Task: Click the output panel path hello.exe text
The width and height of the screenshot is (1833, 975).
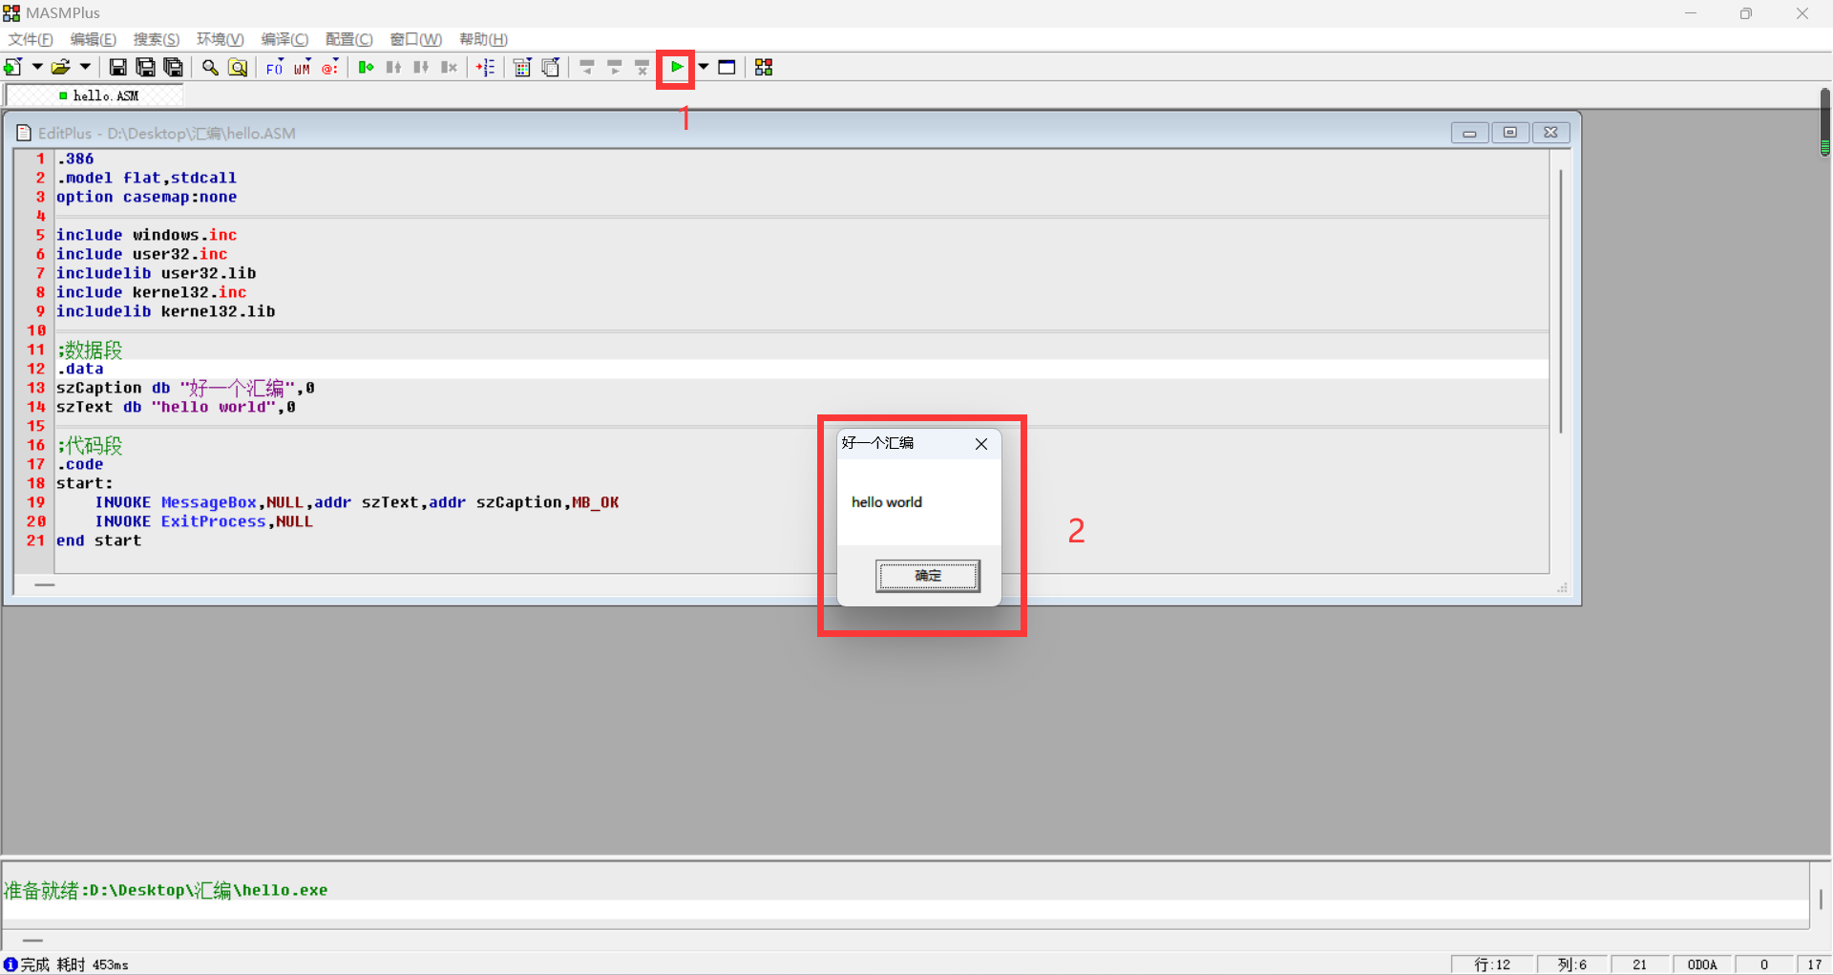Action: click(166, 890)
